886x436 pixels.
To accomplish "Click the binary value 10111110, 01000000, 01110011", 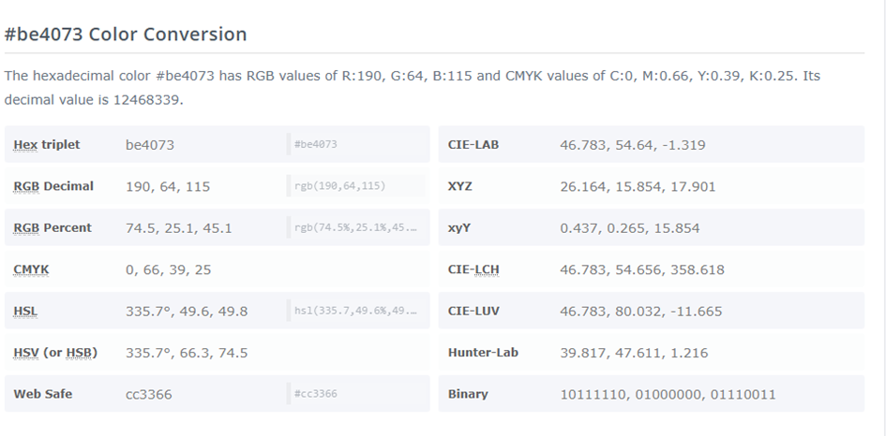I will point(668,394).
